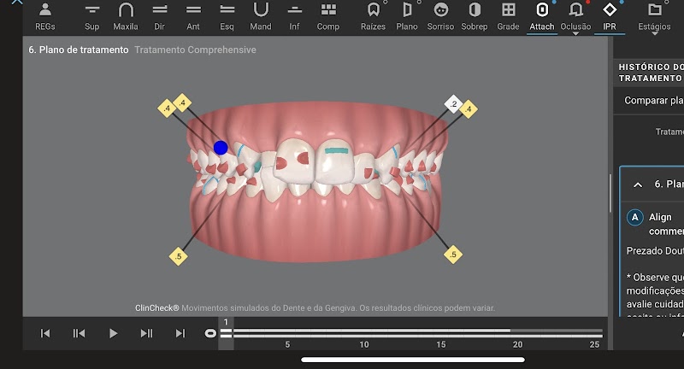Click the Sobrep superimposition item
This screenshot has width=684, height=369.
pos(475,15)
